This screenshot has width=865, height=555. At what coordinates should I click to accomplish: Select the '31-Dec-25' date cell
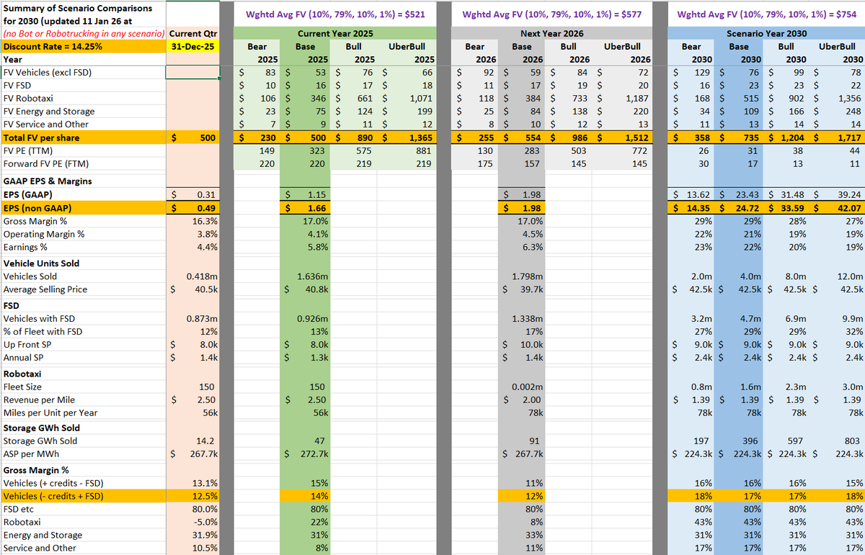(192, 46)
